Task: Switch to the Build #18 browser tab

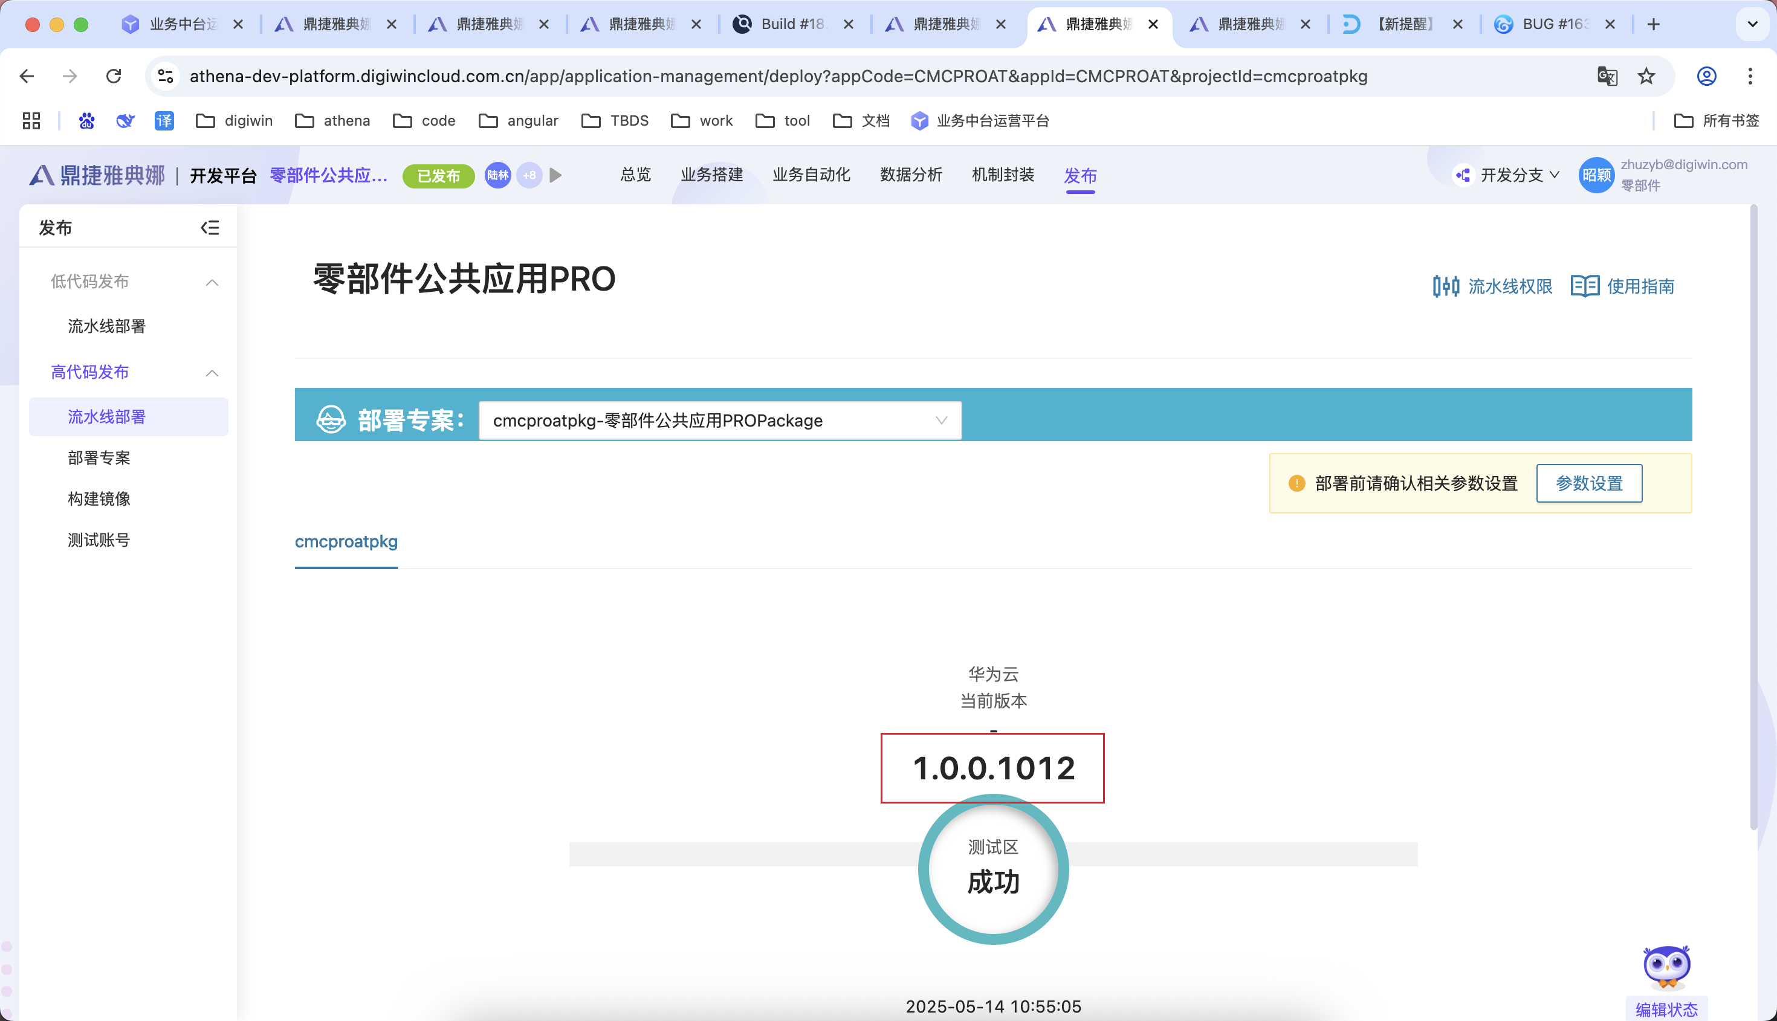Action: [794, 25]
